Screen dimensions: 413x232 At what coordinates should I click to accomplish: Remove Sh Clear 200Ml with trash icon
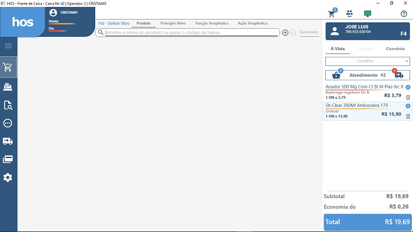point(408,116)
